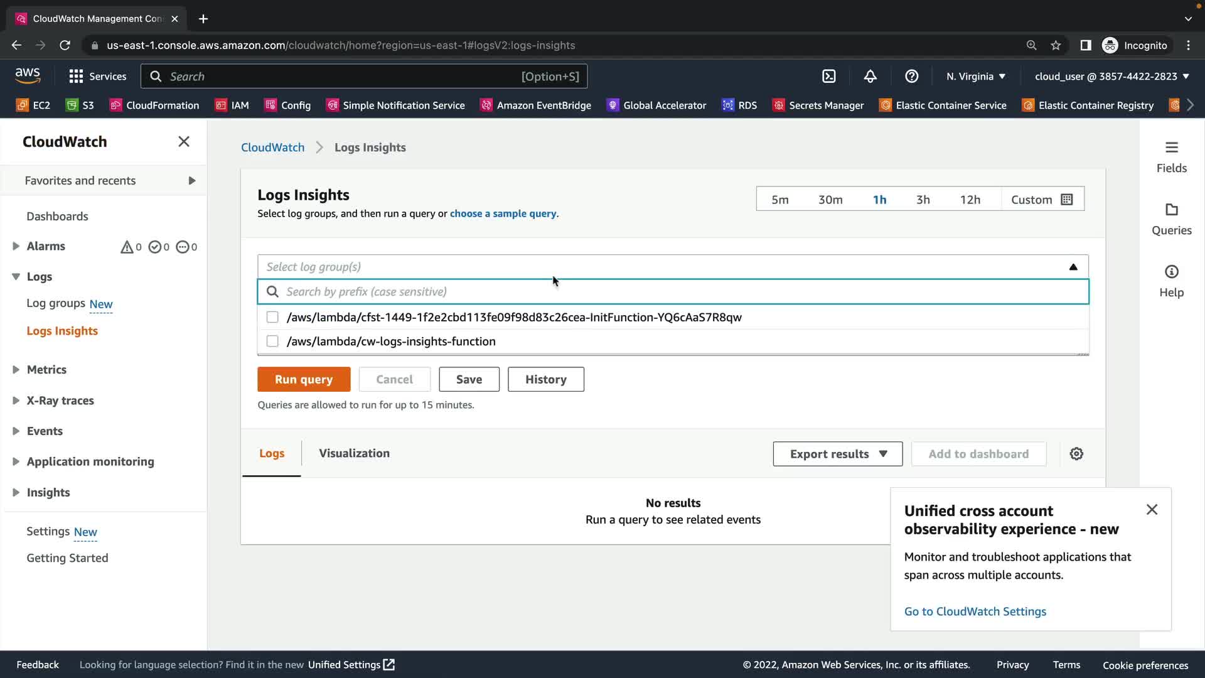Click the Custom time calendar icon
This screenshot has width=1205, height=678.
(1066, 200)
